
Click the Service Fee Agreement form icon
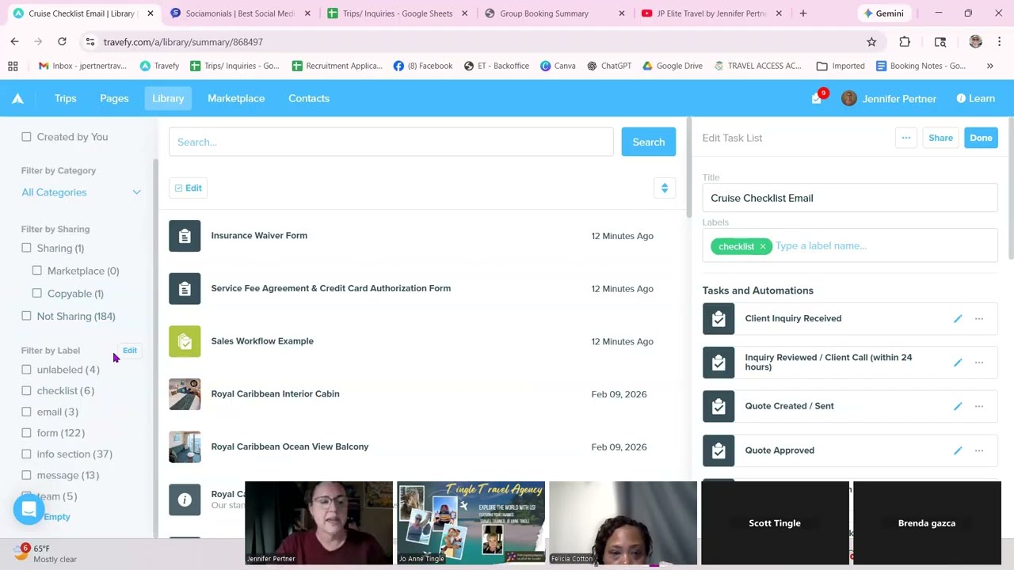point(185,288)
